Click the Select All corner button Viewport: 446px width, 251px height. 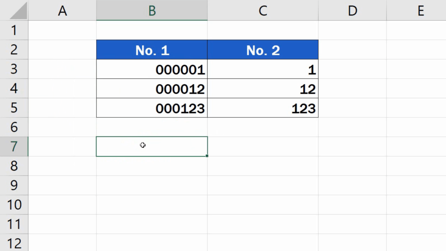pos(14,11)
